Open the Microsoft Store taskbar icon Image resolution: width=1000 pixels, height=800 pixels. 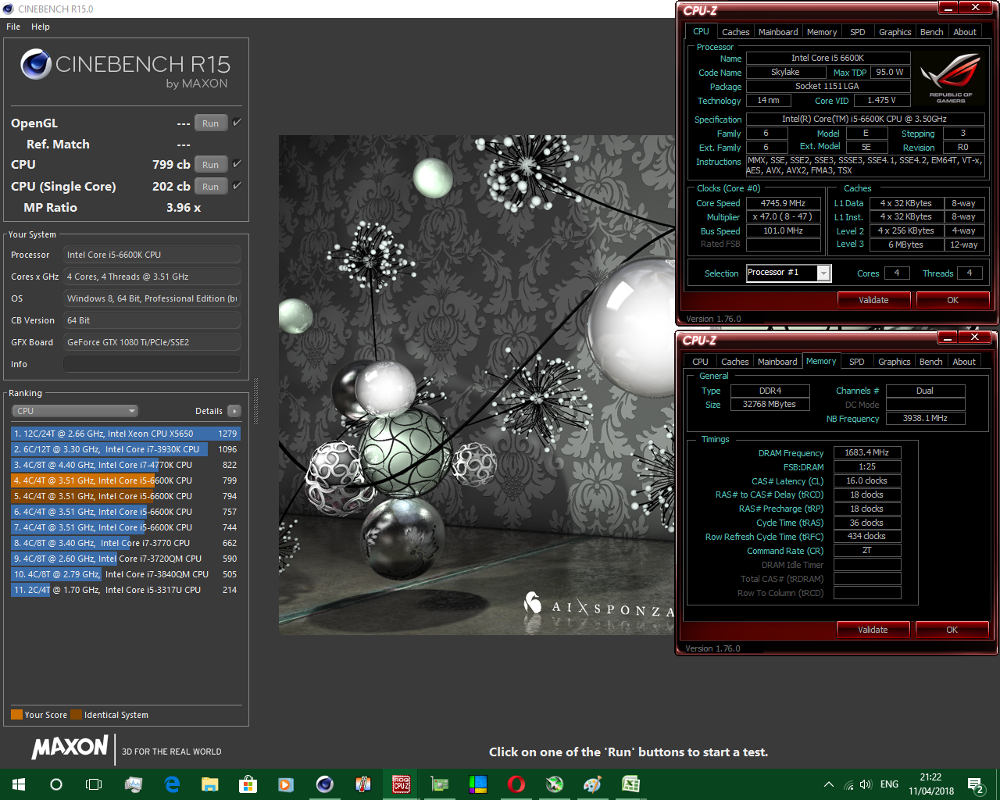(248, 784)
